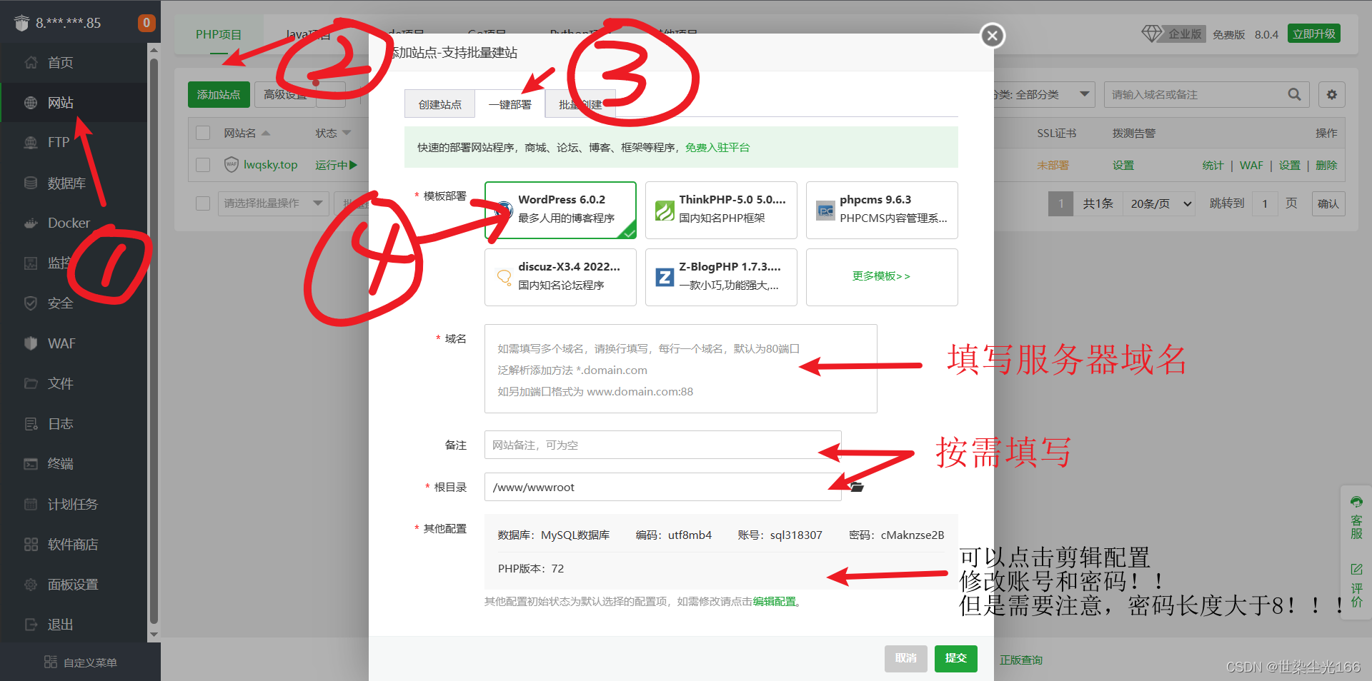Tick the checkbox beside 请选择批量操作

pos(203,203)
